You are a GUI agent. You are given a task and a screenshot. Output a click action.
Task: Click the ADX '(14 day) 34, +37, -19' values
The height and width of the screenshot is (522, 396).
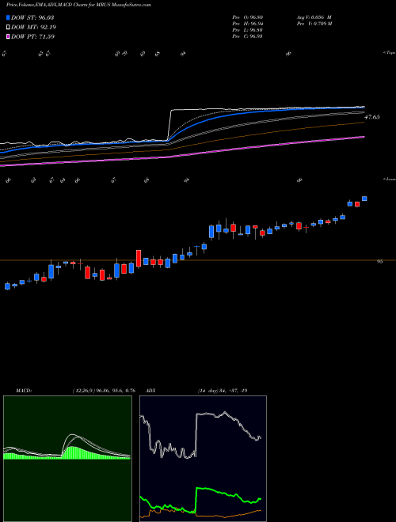click(222, 391)
